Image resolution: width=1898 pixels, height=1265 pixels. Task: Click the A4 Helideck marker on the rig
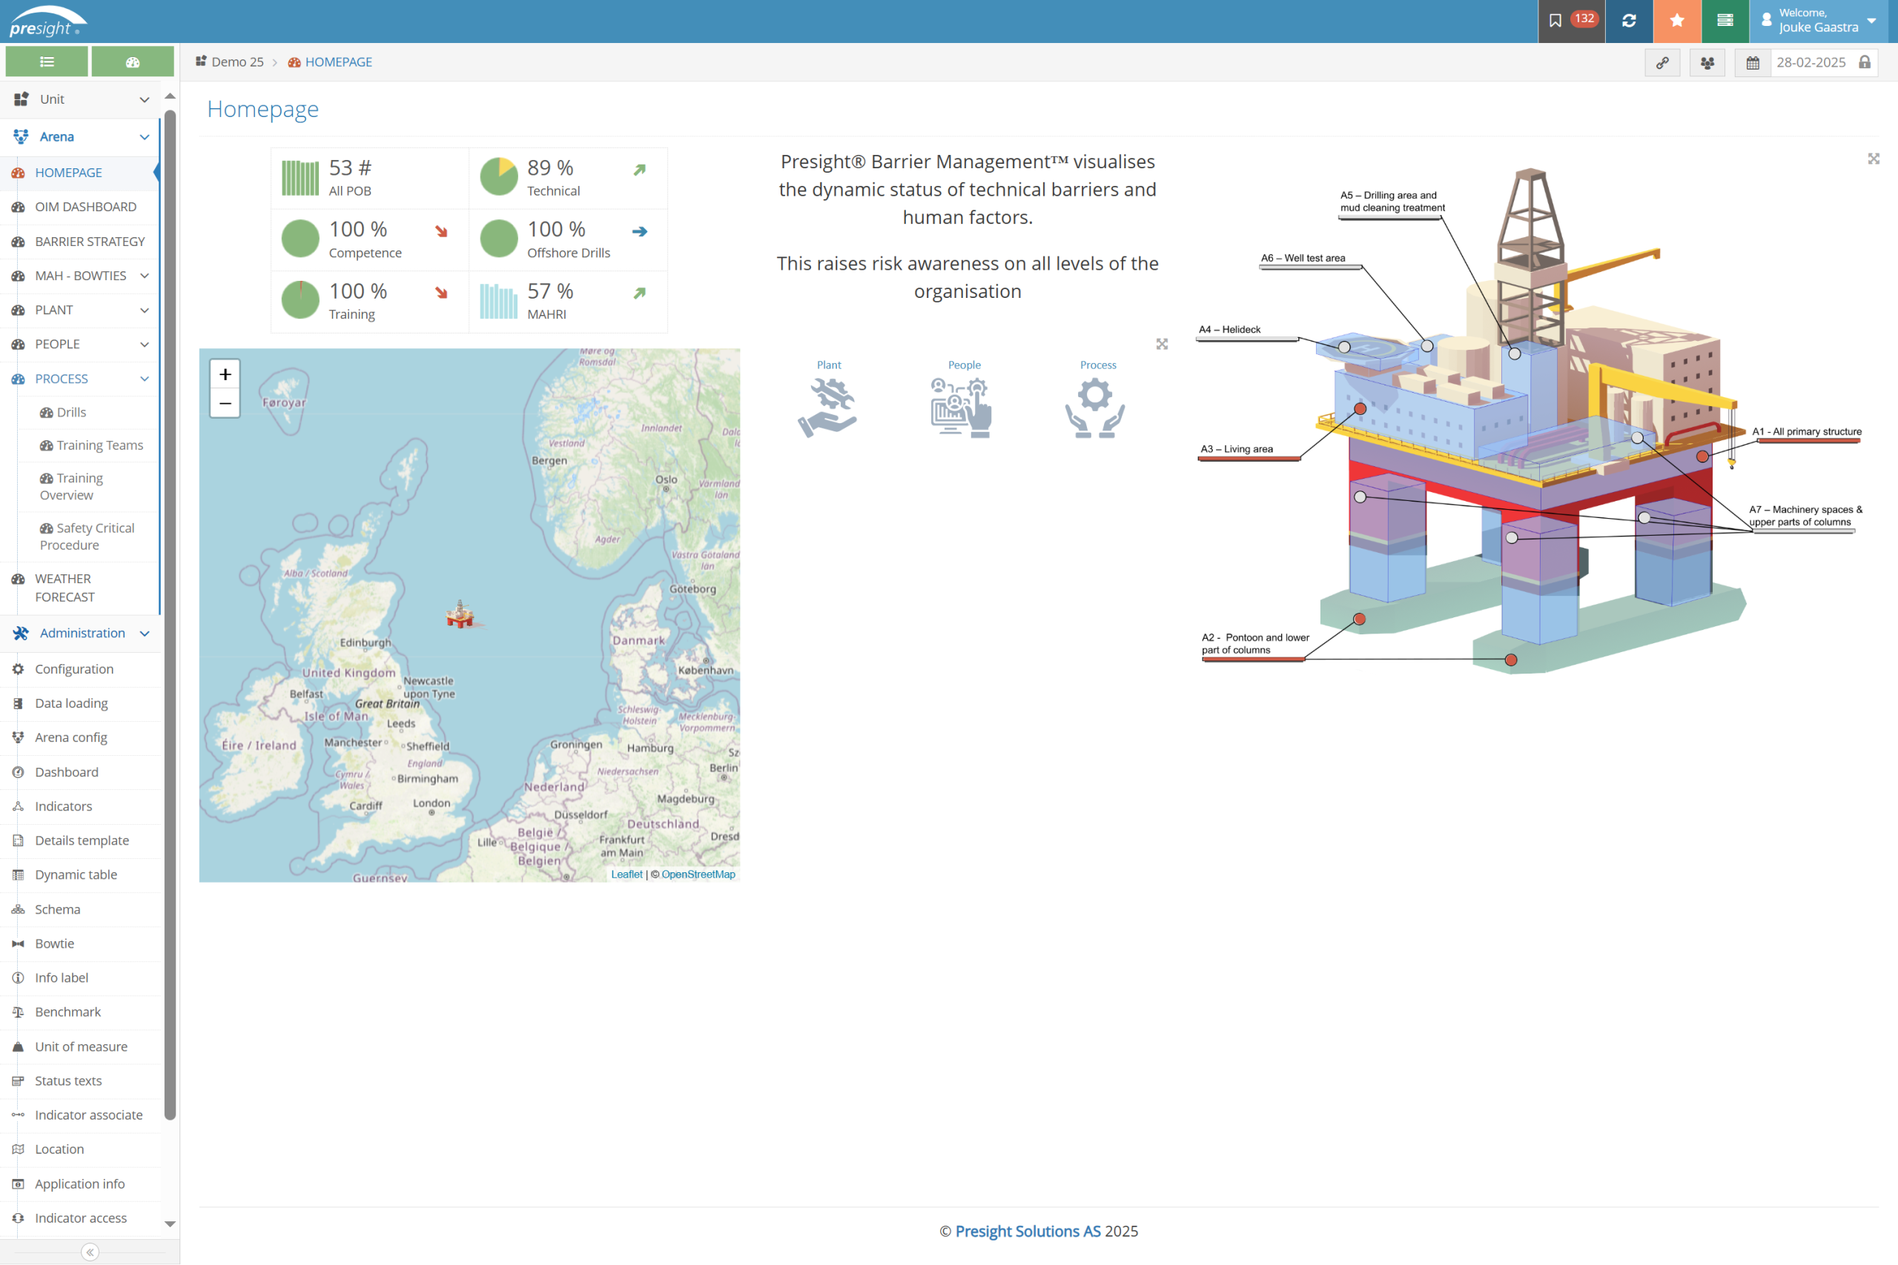click(1343, 347)
